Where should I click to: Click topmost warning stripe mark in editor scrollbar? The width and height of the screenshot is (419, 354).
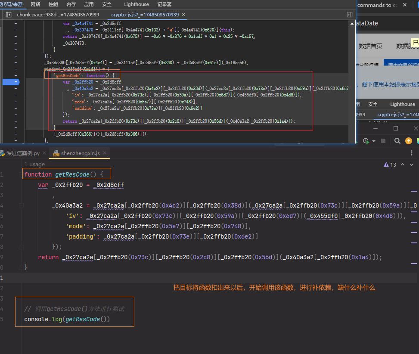pos(414,191)
